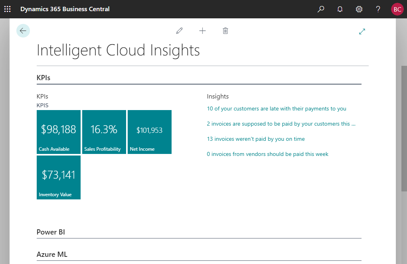This screenshot has width=407, height=264.
Task: Click the pencil edit icon
Action: [180, 31]
